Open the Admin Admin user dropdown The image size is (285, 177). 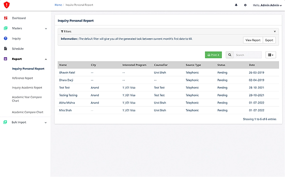click(x=267, y=5)
